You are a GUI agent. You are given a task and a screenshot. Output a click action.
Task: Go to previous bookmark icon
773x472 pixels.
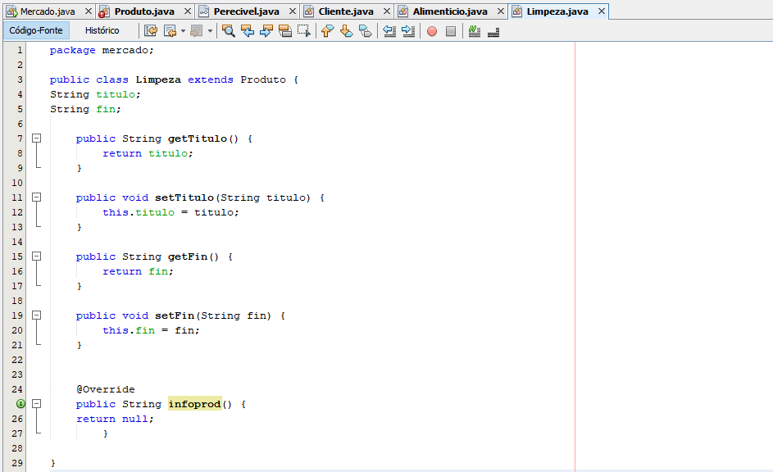coord(327,31)
